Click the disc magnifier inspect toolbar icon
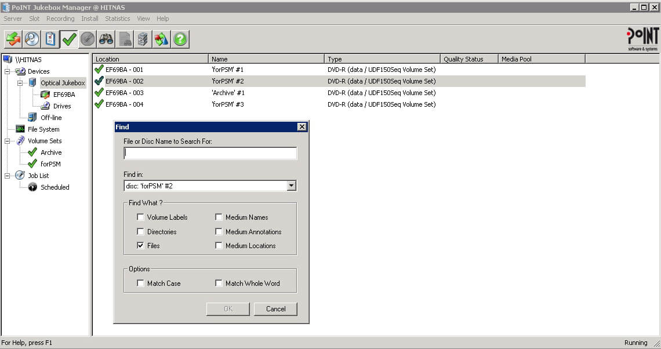The image size is (661, 349). pos(32,39)
